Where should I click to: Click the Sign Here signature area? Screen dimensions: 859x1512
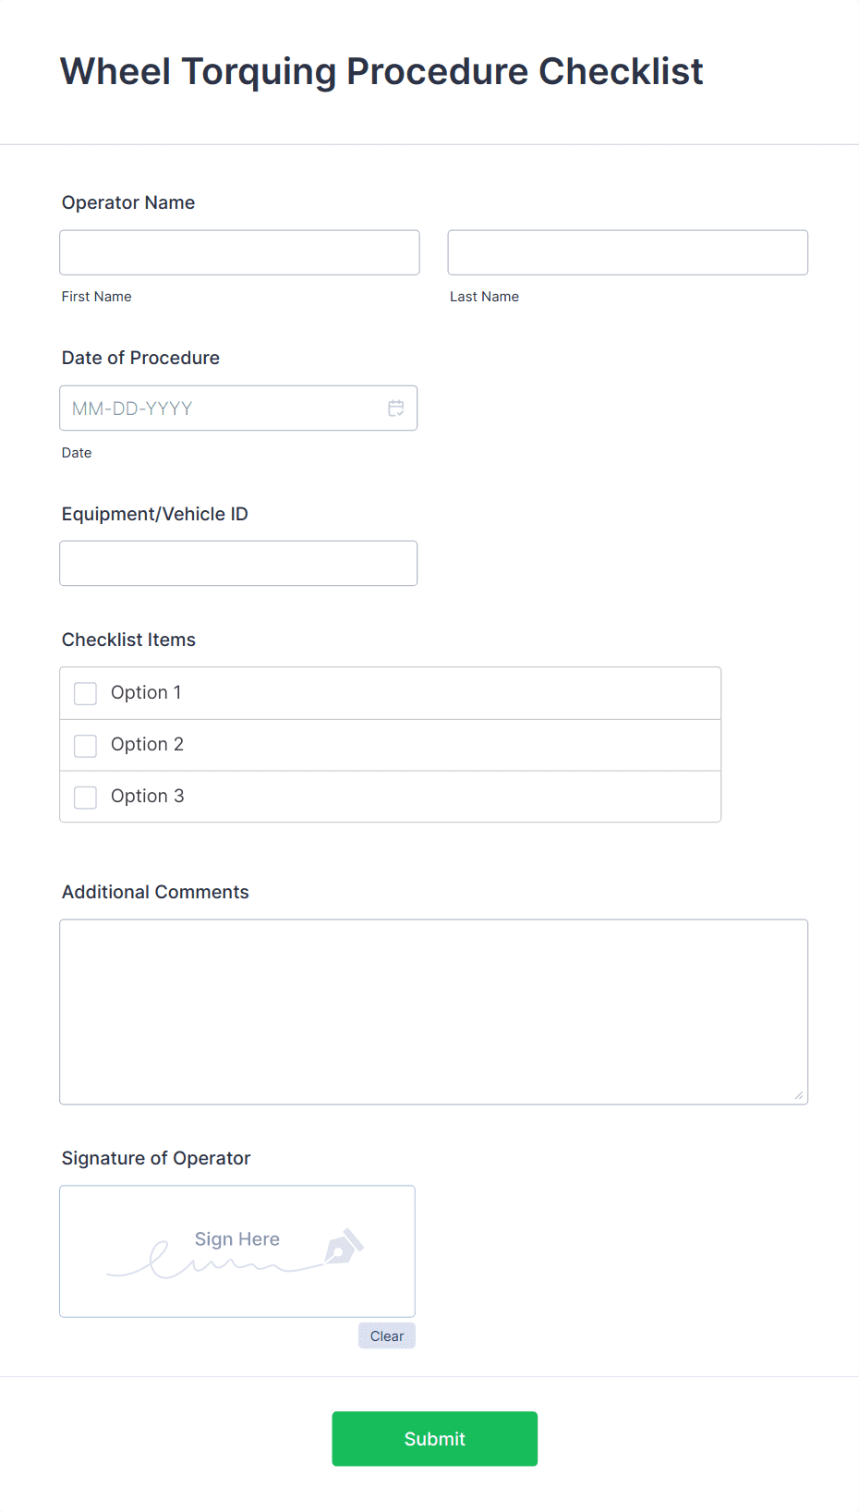(x=236, y=1251)
